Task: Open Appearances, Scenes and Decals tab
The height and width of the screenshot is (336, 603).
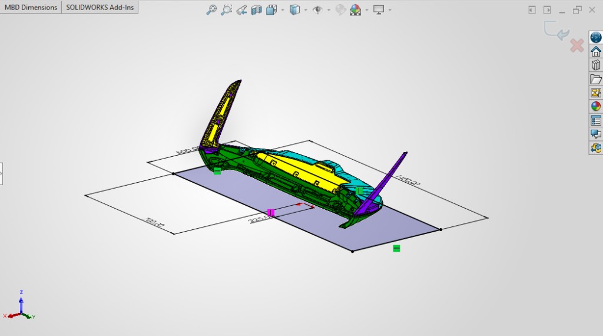Action: point(596,107)
